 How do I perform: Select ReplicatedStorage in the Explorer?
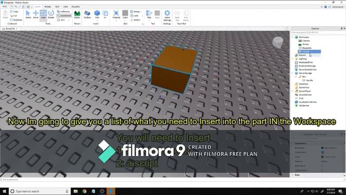(305, 66)
